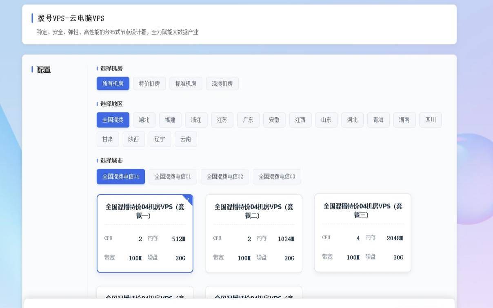Select the 青海 region option
Screen dimensions: 493x308
[378, 120]
